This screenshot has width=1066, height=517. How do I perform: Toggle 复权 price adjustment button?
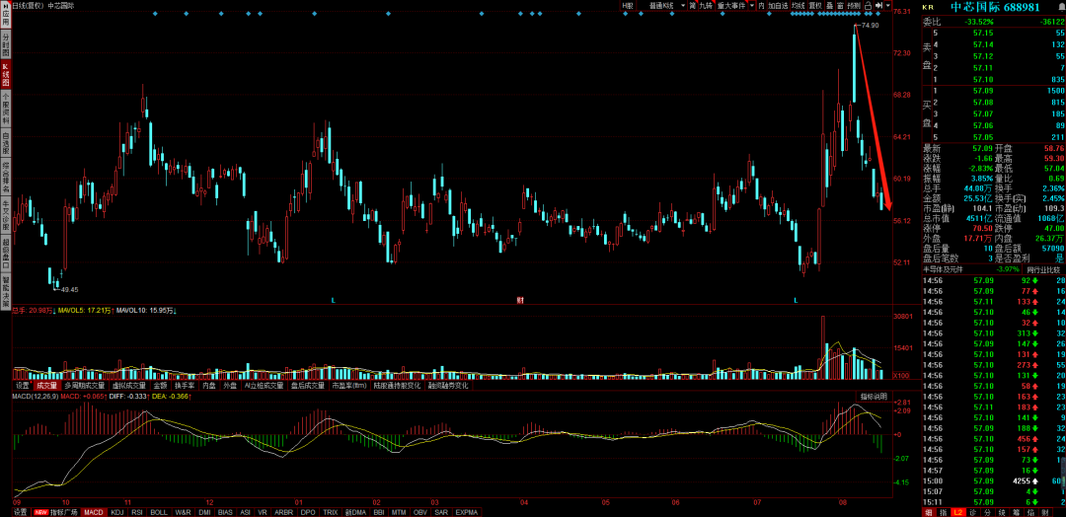pyautogui.click(x=815, y=6)
